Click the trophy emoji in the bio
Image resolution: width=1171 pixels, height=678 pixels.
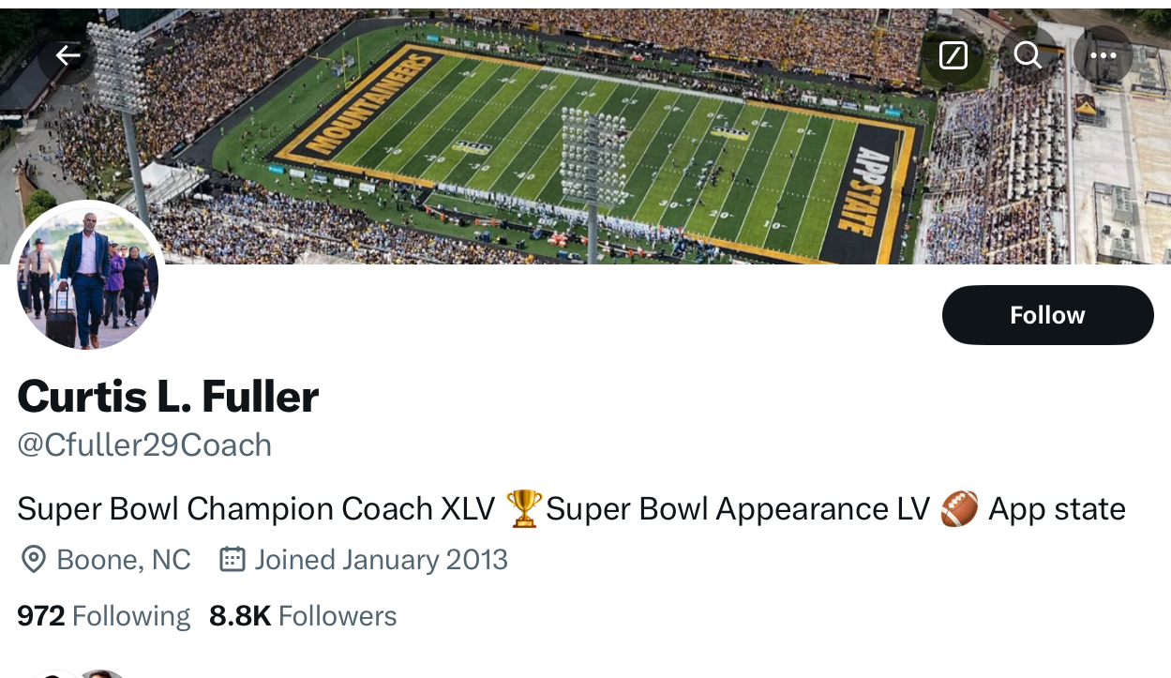(523, 508)
